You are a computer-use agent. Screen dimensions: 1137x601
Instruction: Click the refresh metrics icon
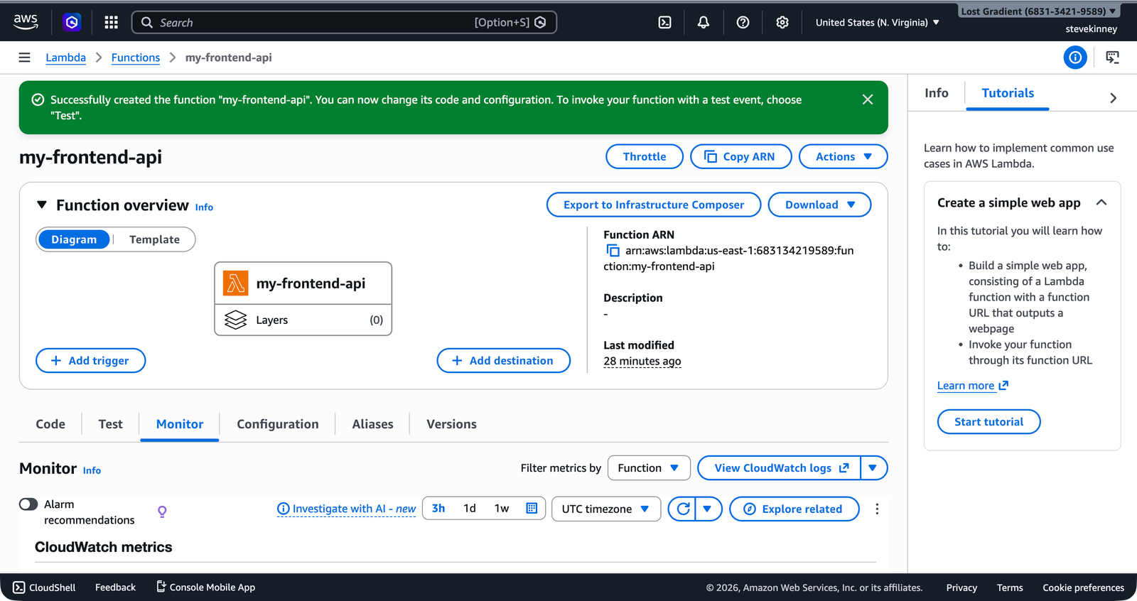pyautogui.click(x=683, y=509)
